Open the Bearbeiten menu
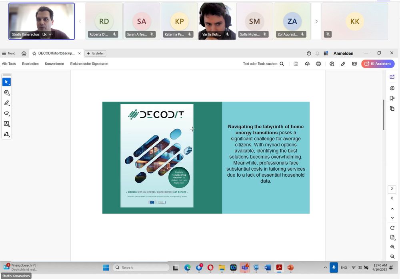Screen dimensions: 400x279 point(30,64)
